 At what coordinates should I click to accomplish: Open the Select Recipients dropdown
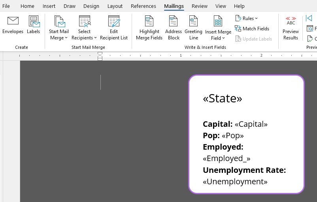tap(84, 38)
